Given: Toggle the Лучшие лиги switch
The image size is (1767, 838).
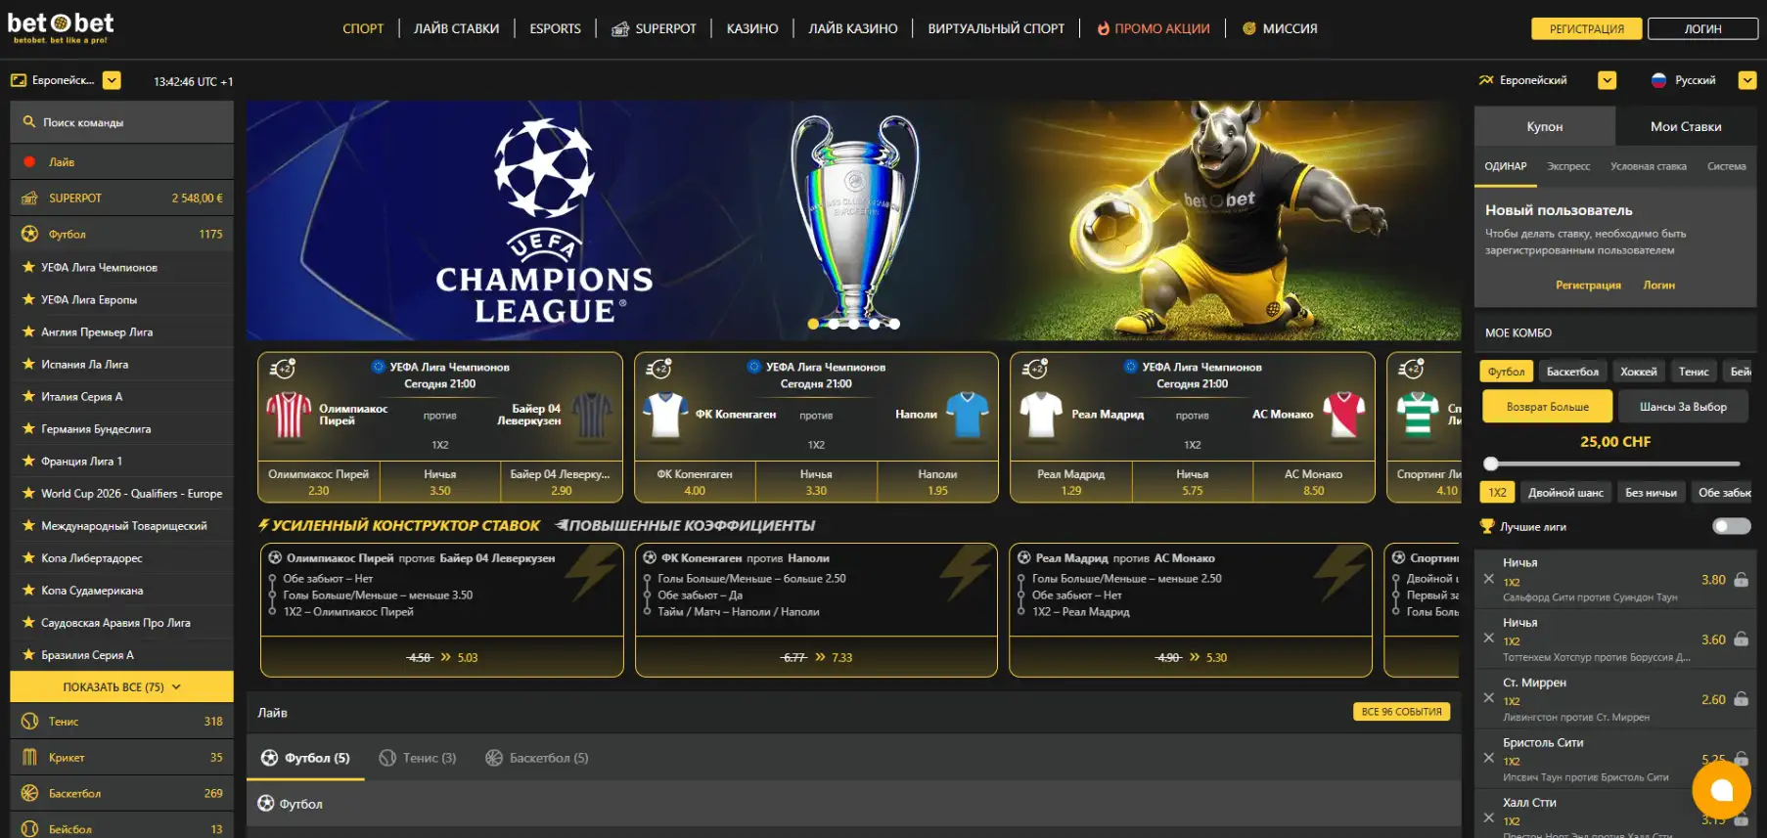Looking at the screenshot, I should coord(1731,526).
